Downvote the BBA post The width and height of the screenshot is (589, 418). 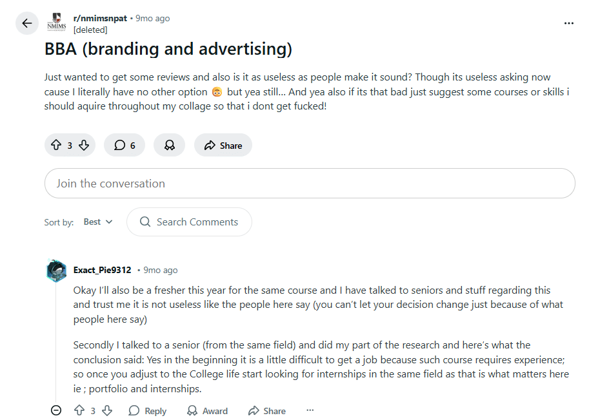click(x=84, y=146)
